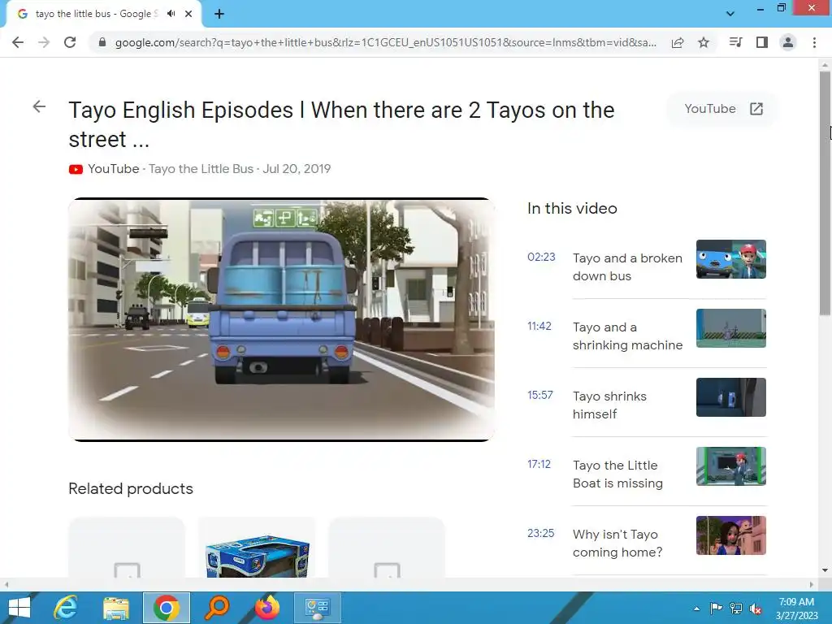Click the video title heading

click(x=341, y=124)
